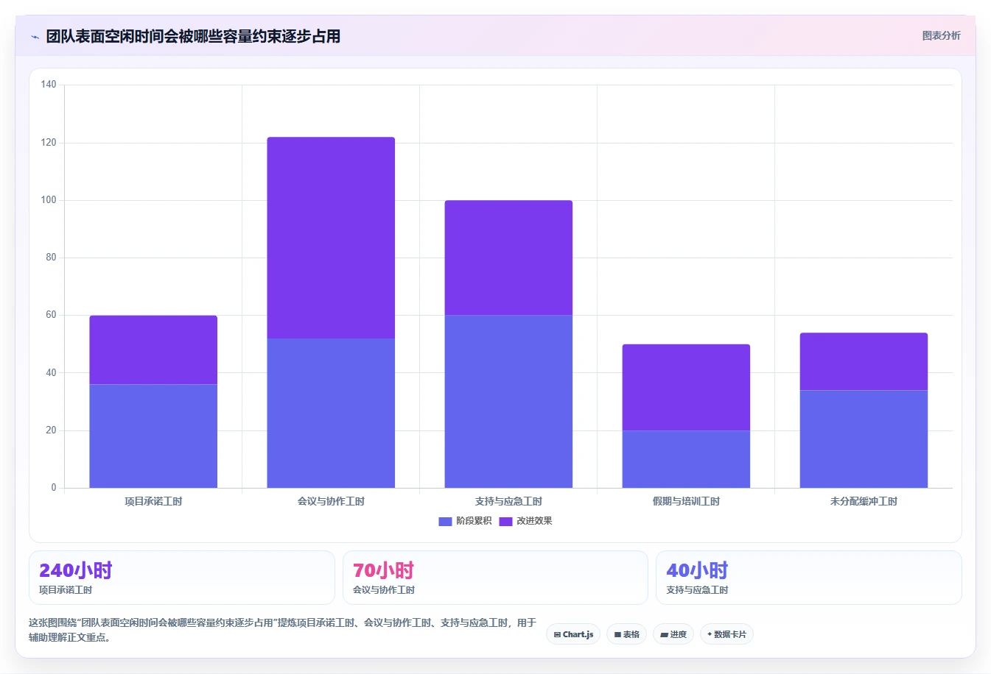Image resolution: width=991 pixels, height=674 pixels.
Task: Click the 表格 tag
Action: (626, 634)
